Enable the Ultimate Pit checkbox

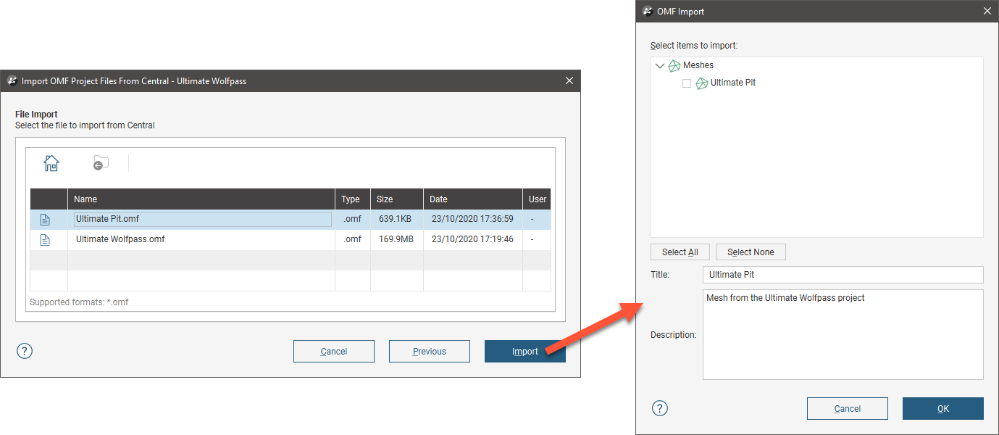[687, 83]
